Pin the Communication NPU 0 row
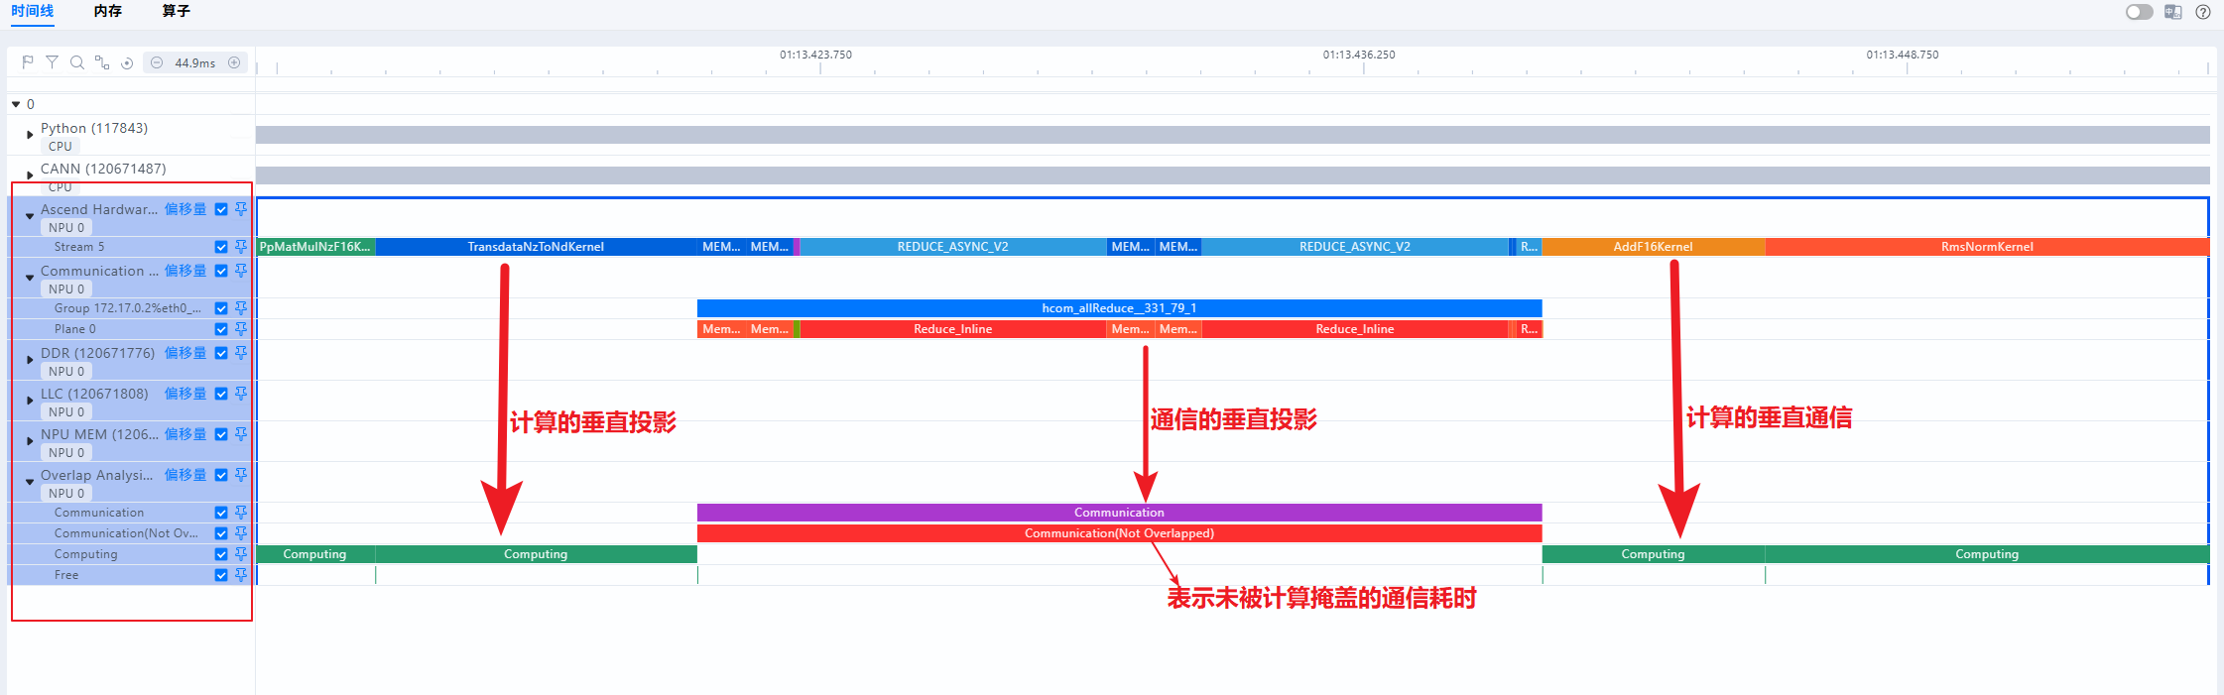The width and height of the screenshot is (2224, 695). click(241, 271)
